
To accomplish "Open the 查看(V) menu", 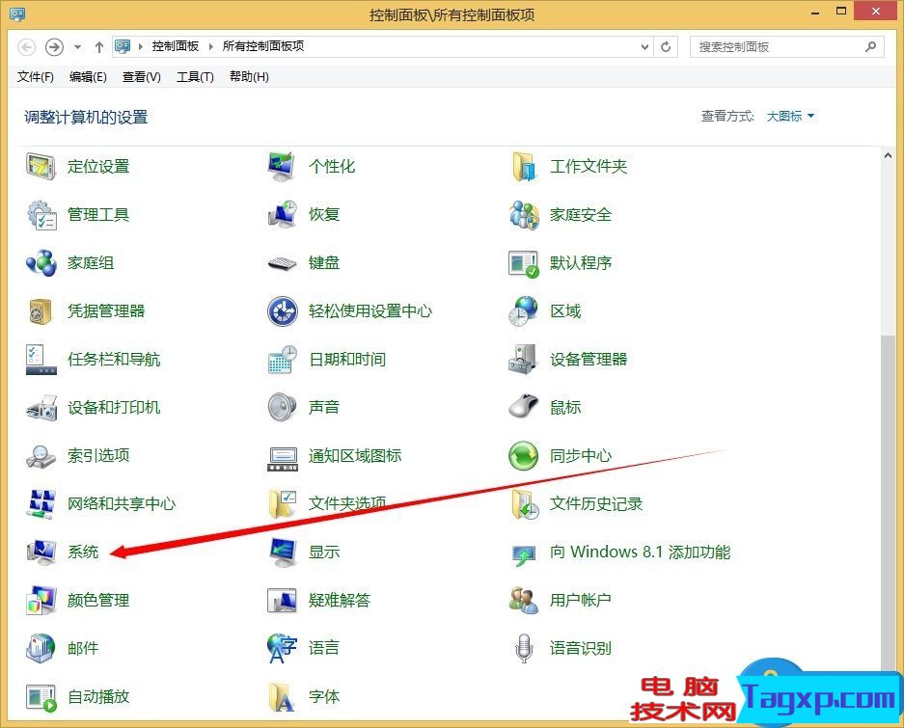I will pyautogui.click(x=141, y=77).
